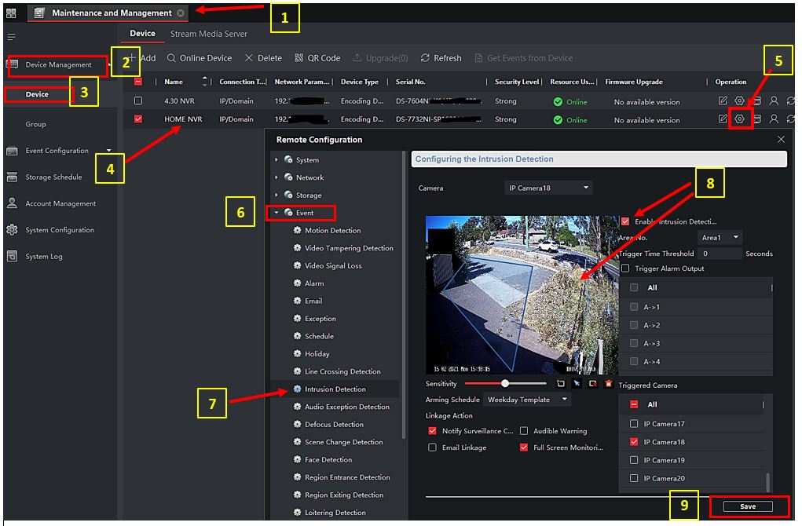The image size is (802, 526).
Task: Enable IP Camera19 in Triggered Camera list
Action: coord(634,460)
